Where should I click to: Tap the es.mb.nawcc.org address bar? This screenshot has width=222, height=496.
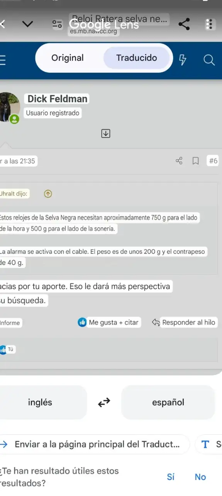93,31
